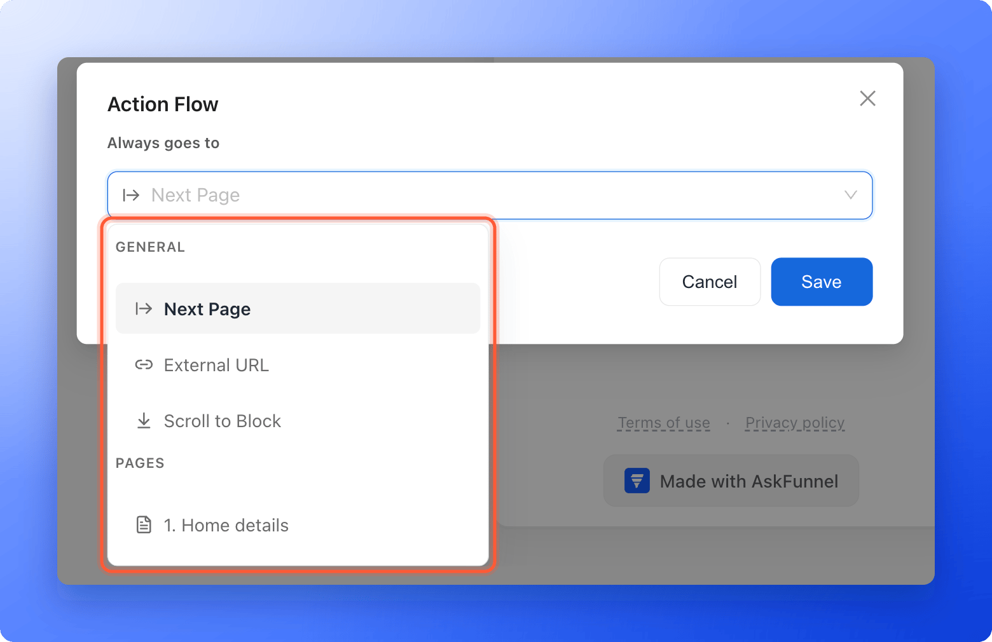Click the arrow icon beside highlighted Next Page option

pos(144,309)
